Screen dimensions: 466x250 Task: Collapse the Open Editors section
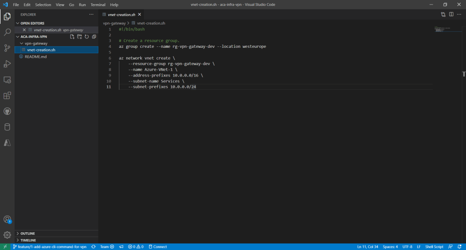click(18, 23)
